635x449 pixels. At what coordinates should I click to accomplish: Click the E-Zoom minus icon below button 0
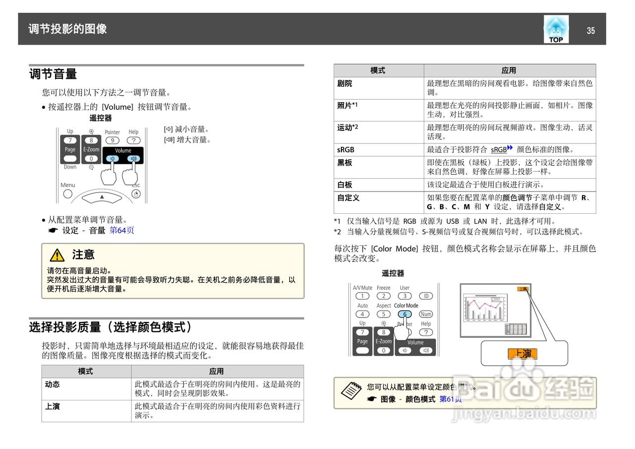tap(91, 167)
